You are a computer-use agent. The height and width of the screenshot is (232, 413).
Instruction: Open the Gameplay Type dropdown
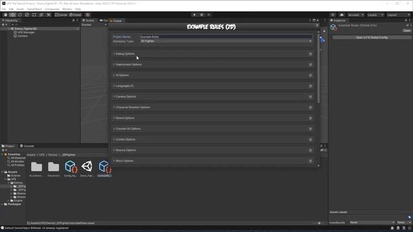226,41
